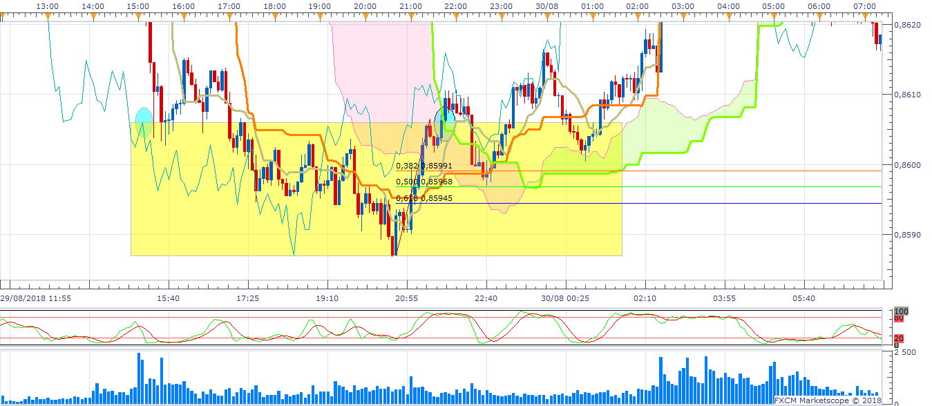The image size is (932, 406).
Task: Select the 18:00 time label on top axis
Action: pyautogui.click(x=274, y=6)
